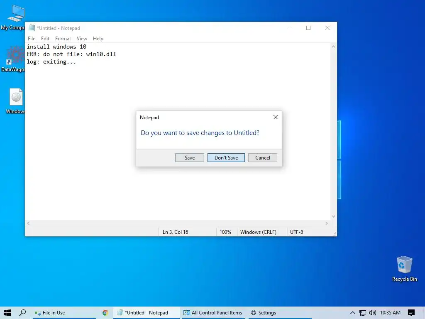Open the volume tray icon
The width and height of the screenshot is (425, 319).
(373, 313)
